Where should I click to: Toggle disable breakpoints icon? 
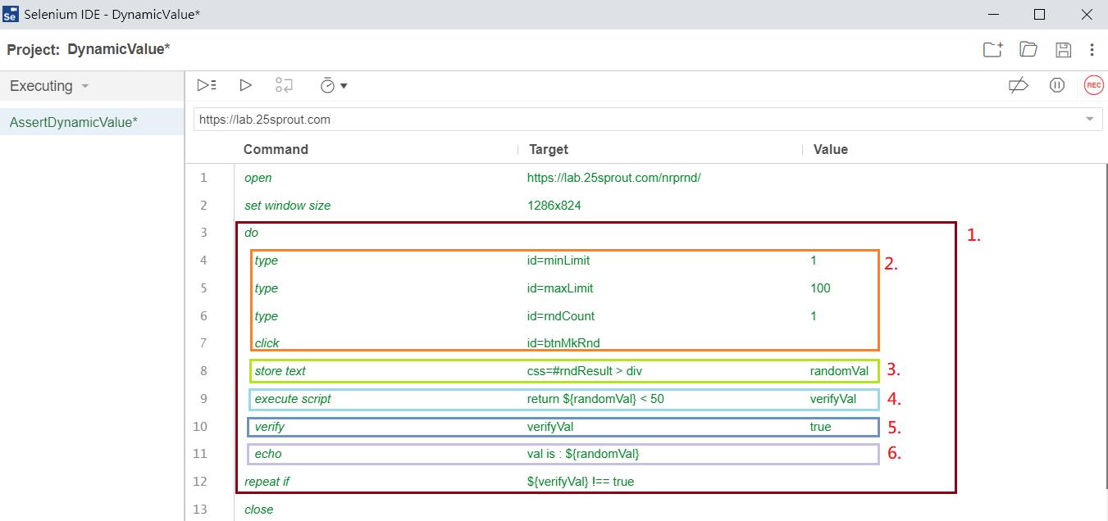[1018, 85]
